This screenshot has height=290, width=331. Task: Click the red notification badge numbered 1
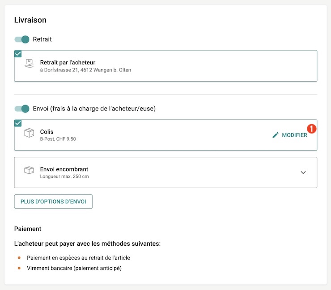click(x=312, y=129)
